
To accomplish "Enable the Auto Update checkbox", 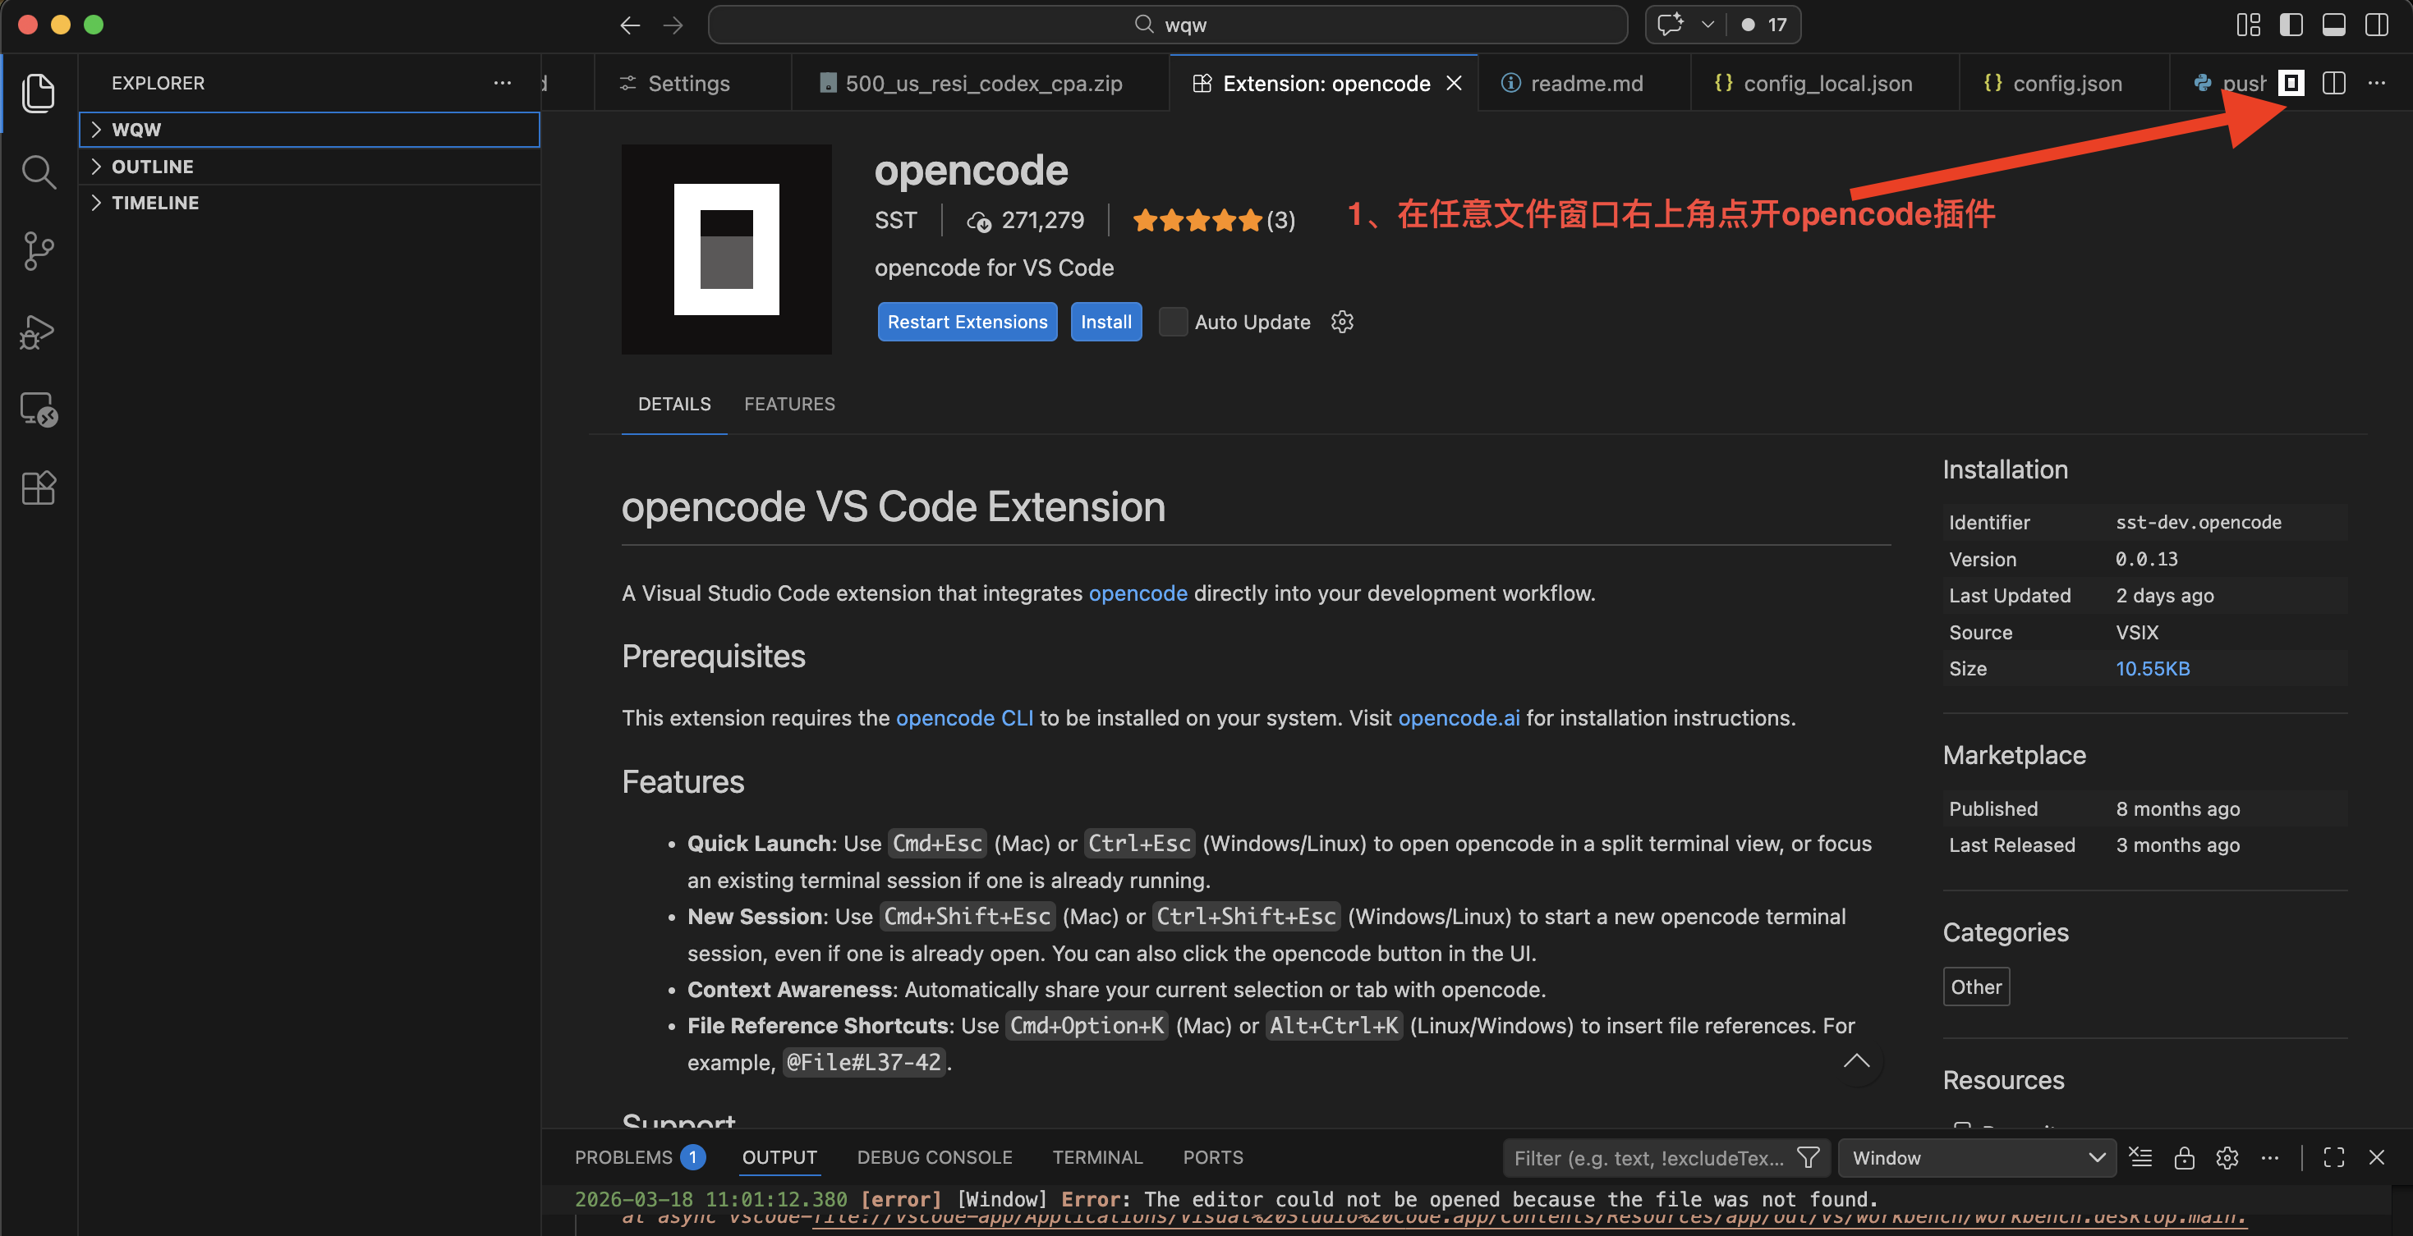I will coord(1172,321).
